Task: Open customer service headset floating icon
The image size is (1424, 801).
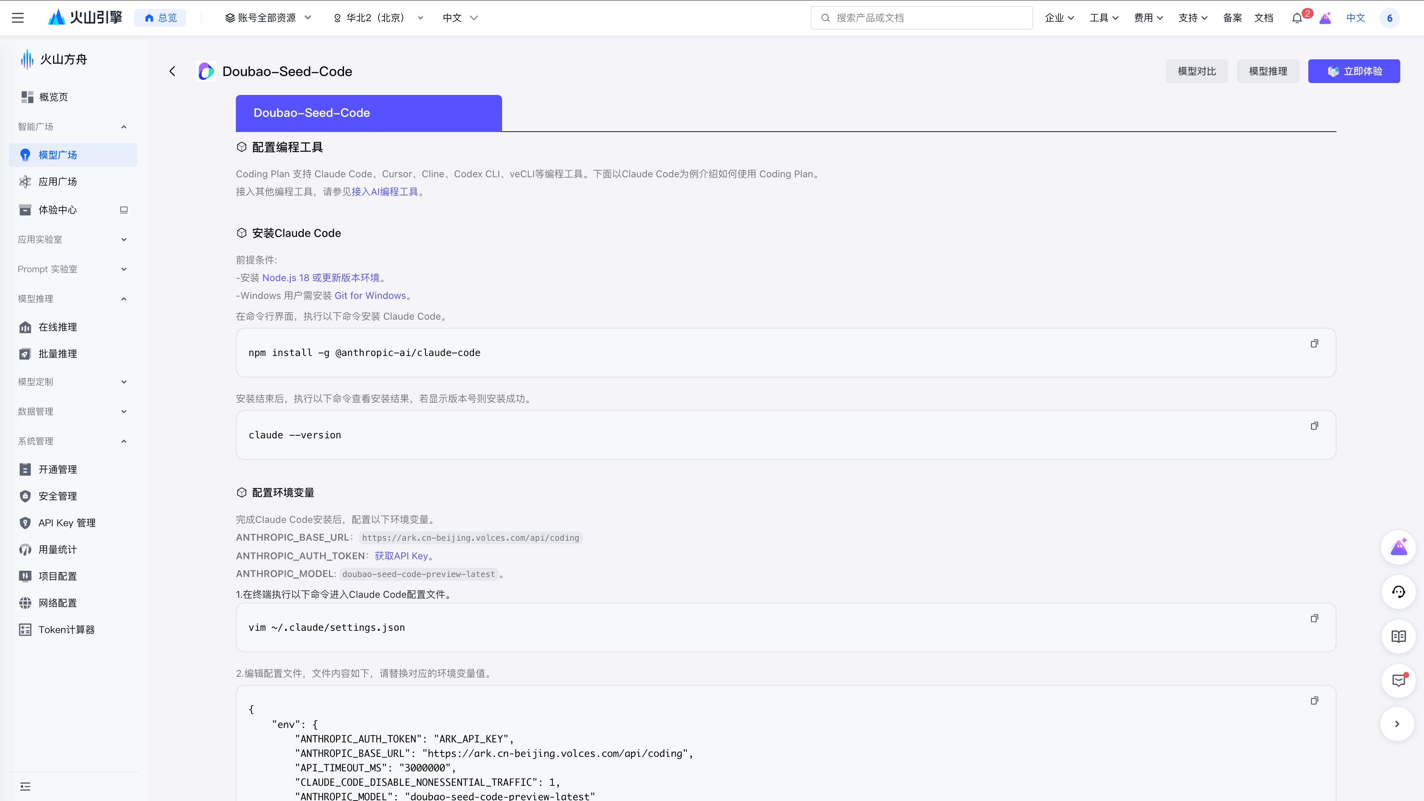Action: 1398,592
